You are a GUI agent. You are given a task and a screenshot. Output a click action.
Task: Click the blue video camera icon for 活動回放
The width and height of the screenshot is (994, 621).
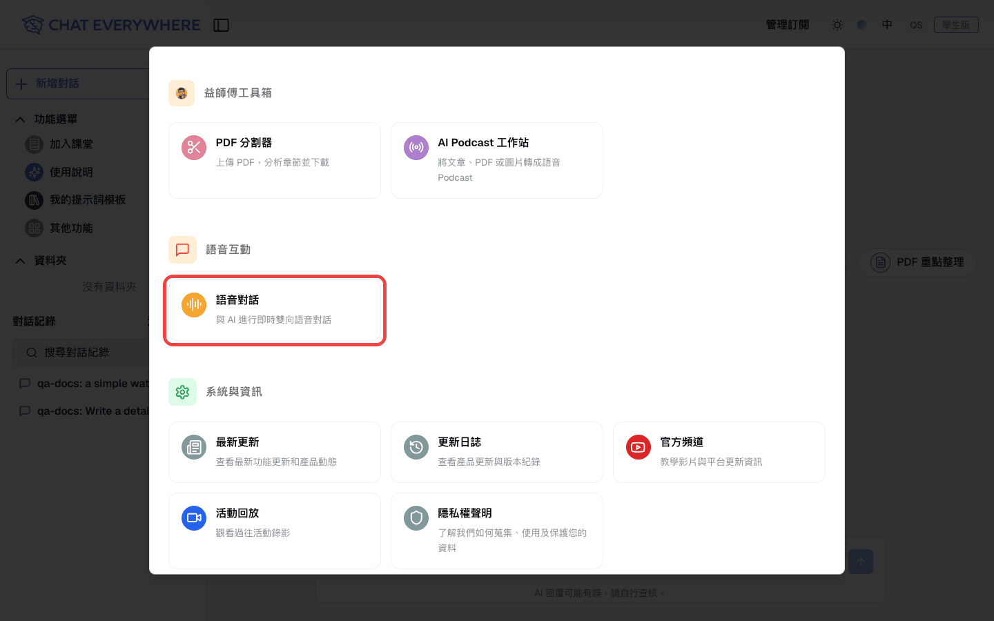(194, 518)
